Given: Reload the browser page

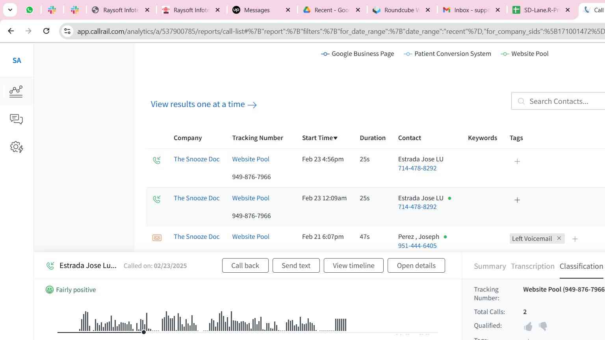Looking at the screenshot, I should point(46,31).
